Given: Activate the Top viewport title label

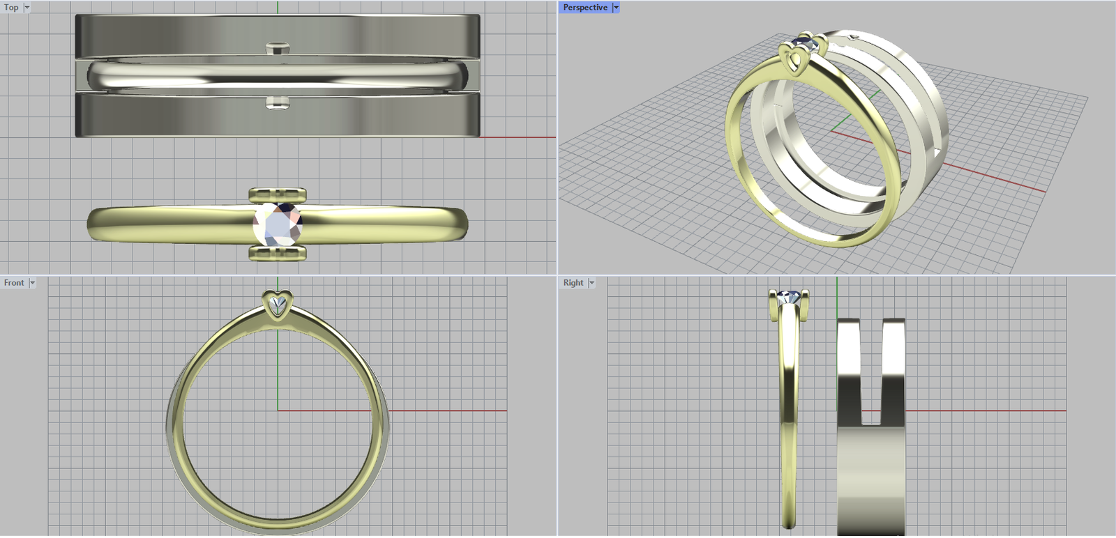Looking at the screenshot, I should (11, 8).
